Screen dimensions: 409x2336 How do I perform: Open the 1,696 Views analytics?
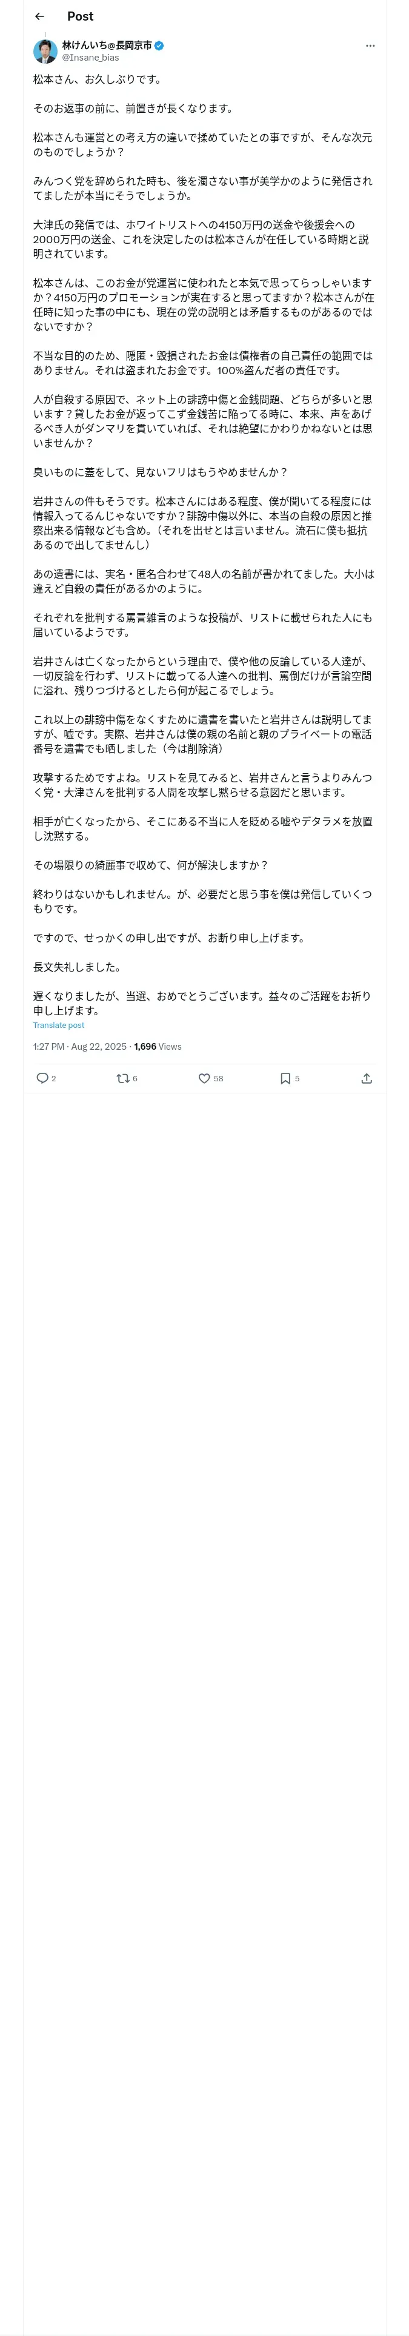158,1047
